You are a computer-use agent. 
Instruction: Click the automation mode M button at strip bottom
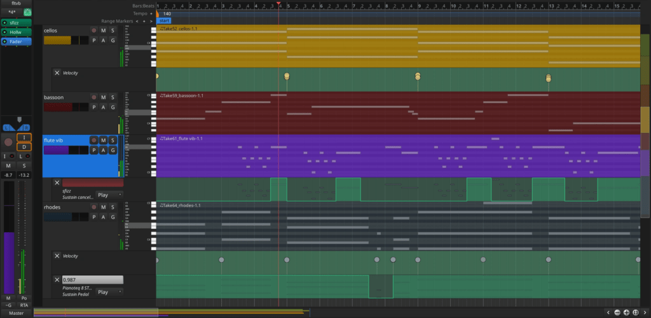pyautogui.click(x=8, y=298)
